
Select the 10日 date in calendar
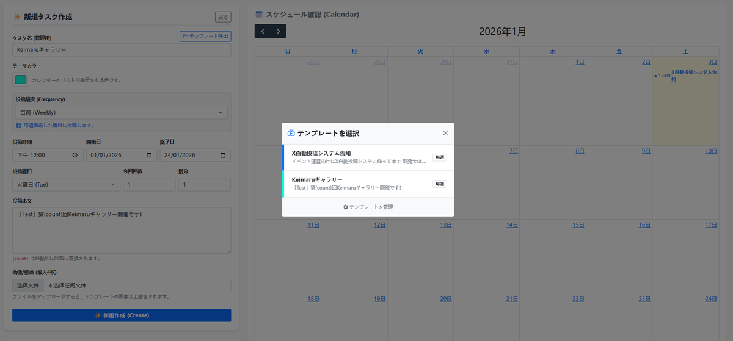click(711, 151)
